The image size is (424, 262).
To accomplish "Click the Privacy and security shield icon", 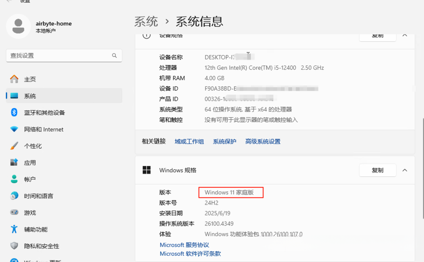I will coord(14,246).
